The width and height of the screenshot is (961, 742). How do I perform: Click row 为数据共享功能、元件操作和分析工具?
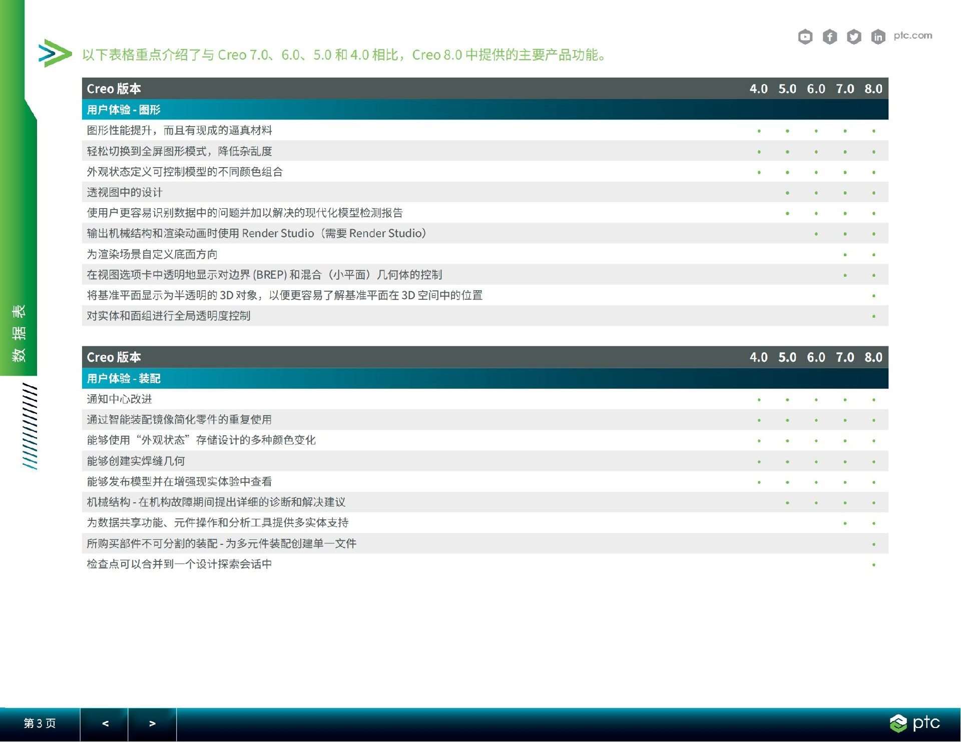pos(485,522)
